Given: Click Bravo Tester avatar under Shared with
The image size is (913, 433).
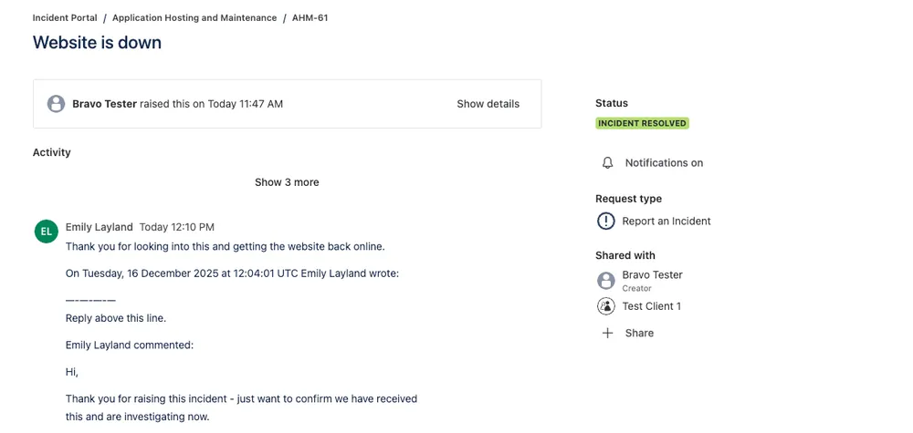Looking at the screenshot, I should click(606, 281).
